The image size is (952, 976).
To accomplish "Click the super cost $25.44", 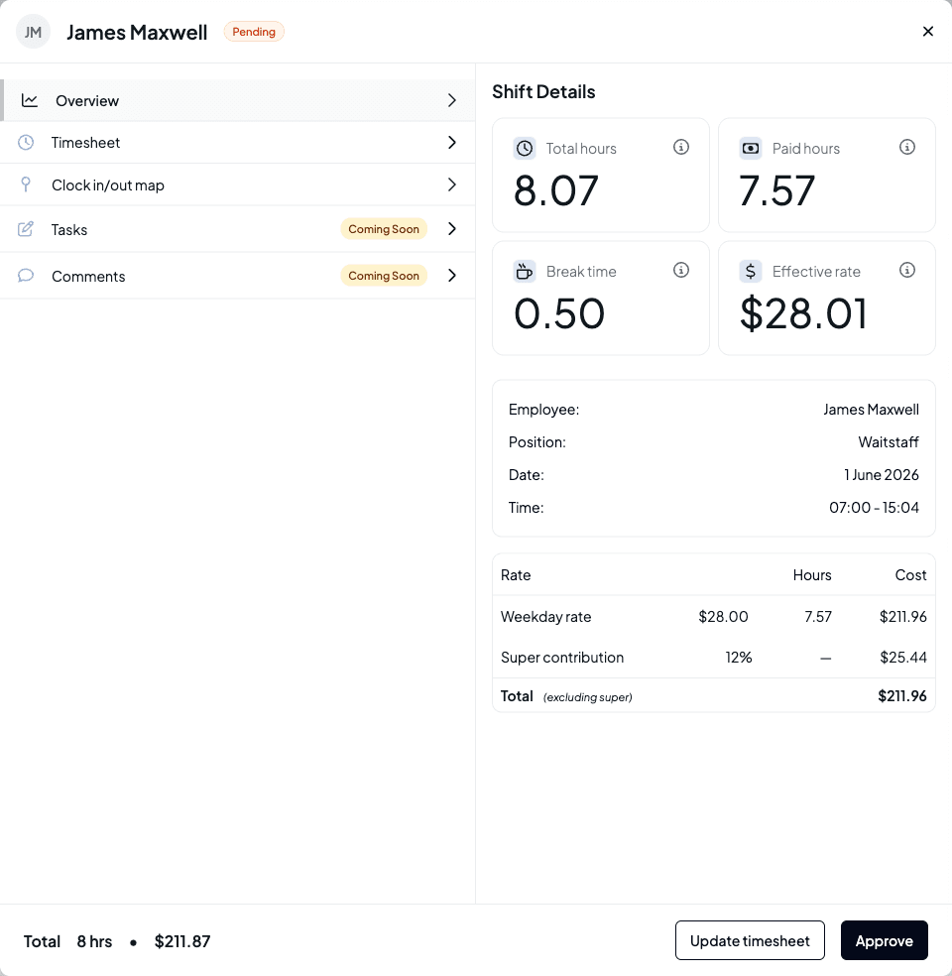I will pos(903,658).
